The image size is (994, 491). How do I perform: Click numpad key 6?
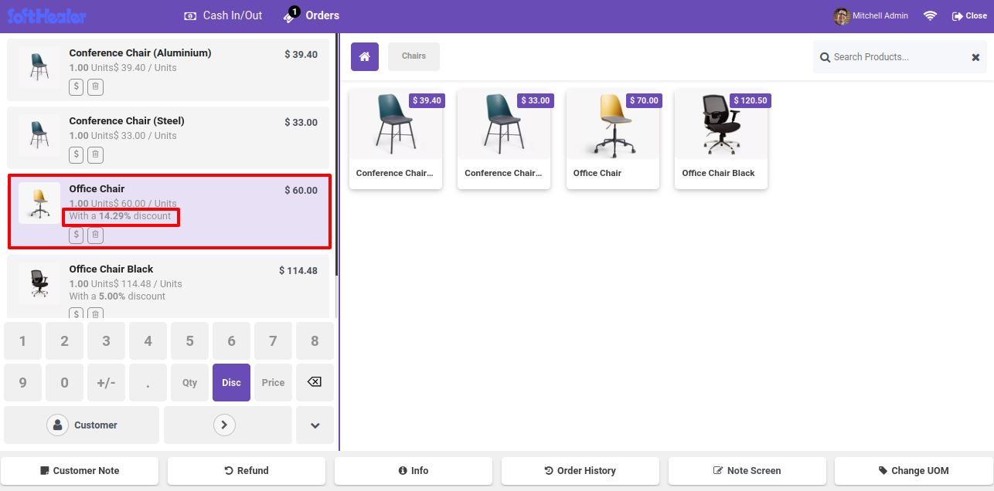pos(232,341)
